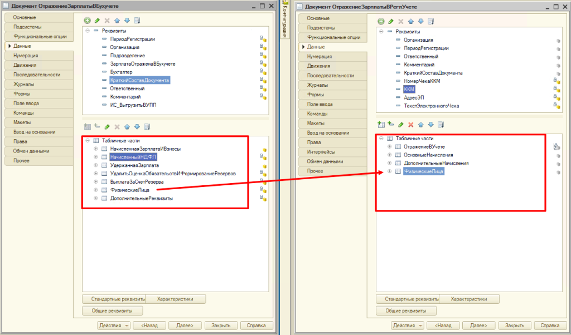Click red delete icon above right Табличные части
Image resolution: width=571 pixels, height=335 pixels.
[411, 125]
